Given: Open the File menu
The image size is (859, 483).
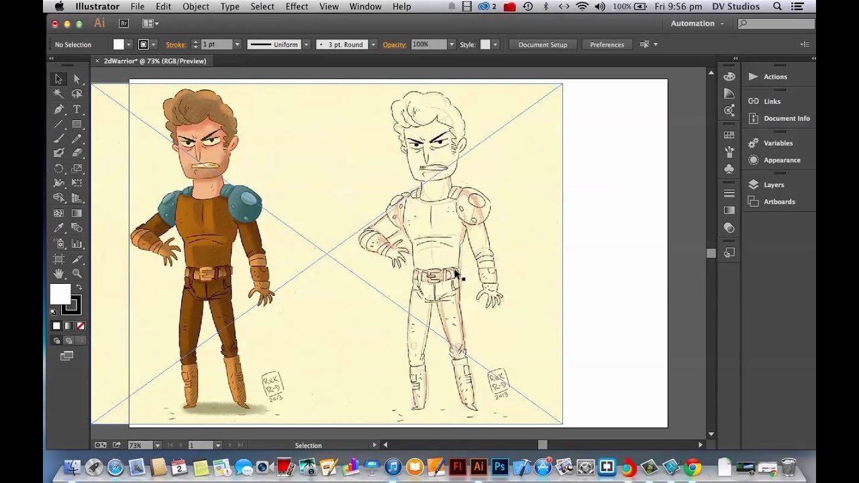Looking at the screenshot, I should (138, 7).
